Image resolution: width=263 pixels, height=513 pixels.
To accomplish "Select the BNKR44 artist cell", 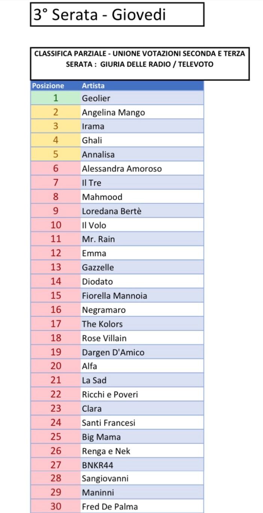I will coord(142,465).
